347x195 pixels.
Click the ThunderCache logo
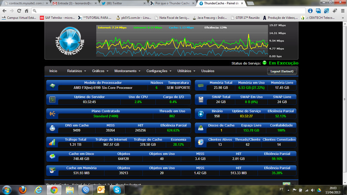point(70,41)
